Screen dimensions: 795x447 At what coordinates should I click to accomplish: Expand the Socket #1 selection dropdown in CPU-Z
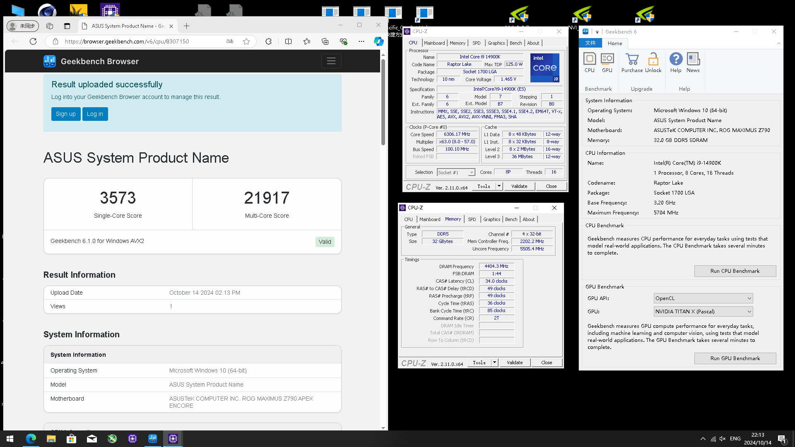pyautogui.click(x=472, y=173)
